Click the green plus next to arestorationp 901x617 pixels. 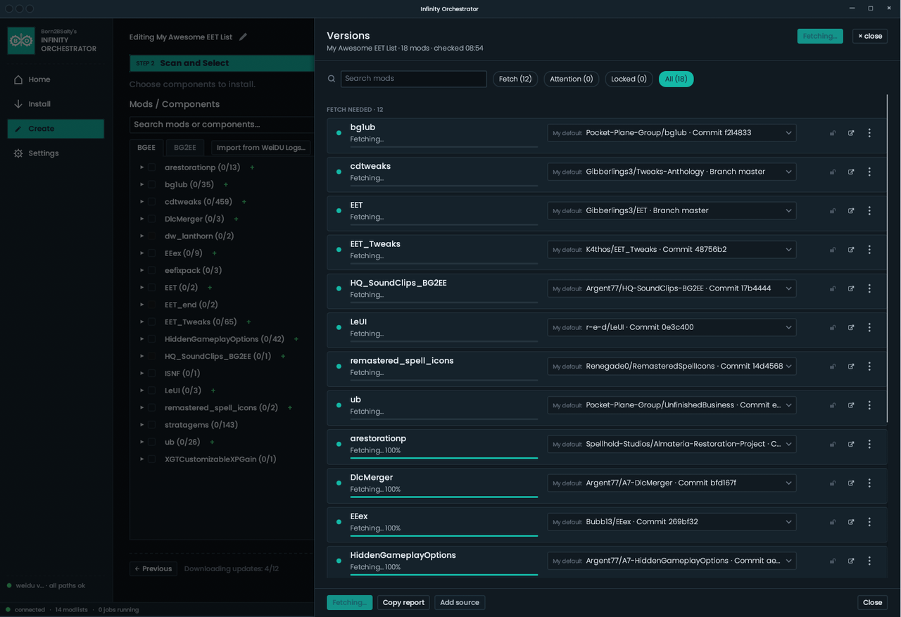[x=252, y=167]
